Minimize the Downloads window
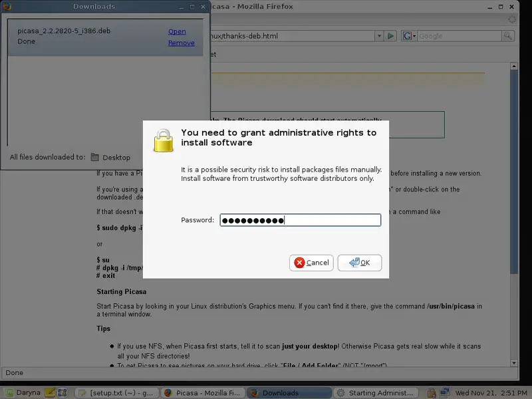Viewport: 532px width, 399px height. (182, 7)
